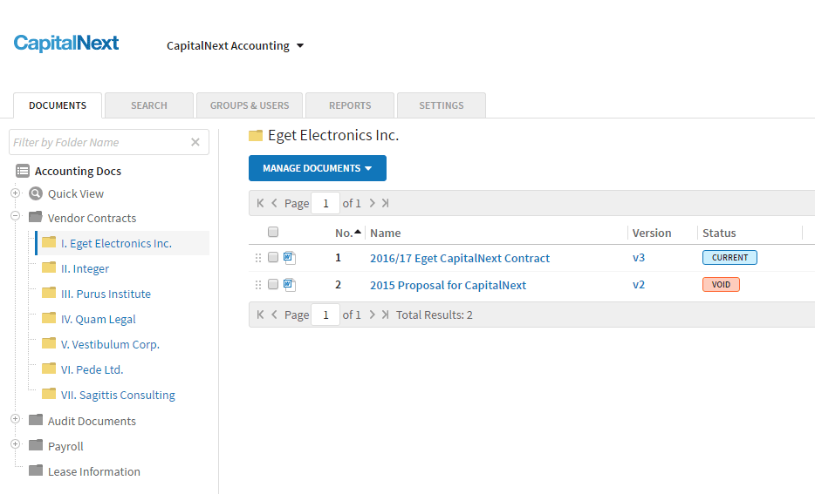
Task: Click next page arrow in top pagination
Action: tap(372, 203)
